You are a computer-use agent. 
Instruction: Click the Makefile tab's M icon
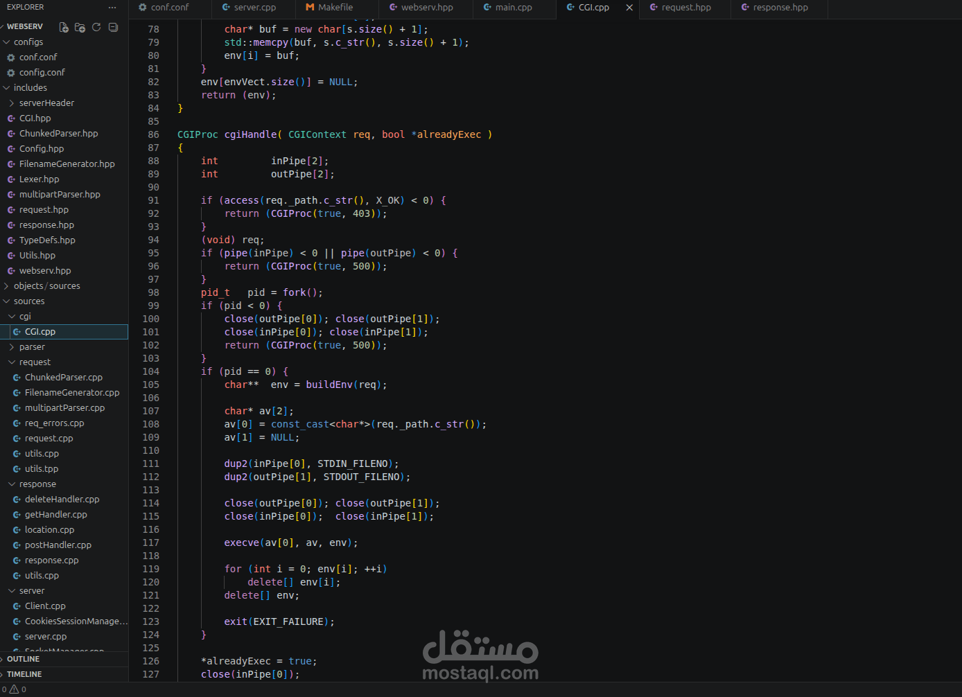click(x=310, y=8)
